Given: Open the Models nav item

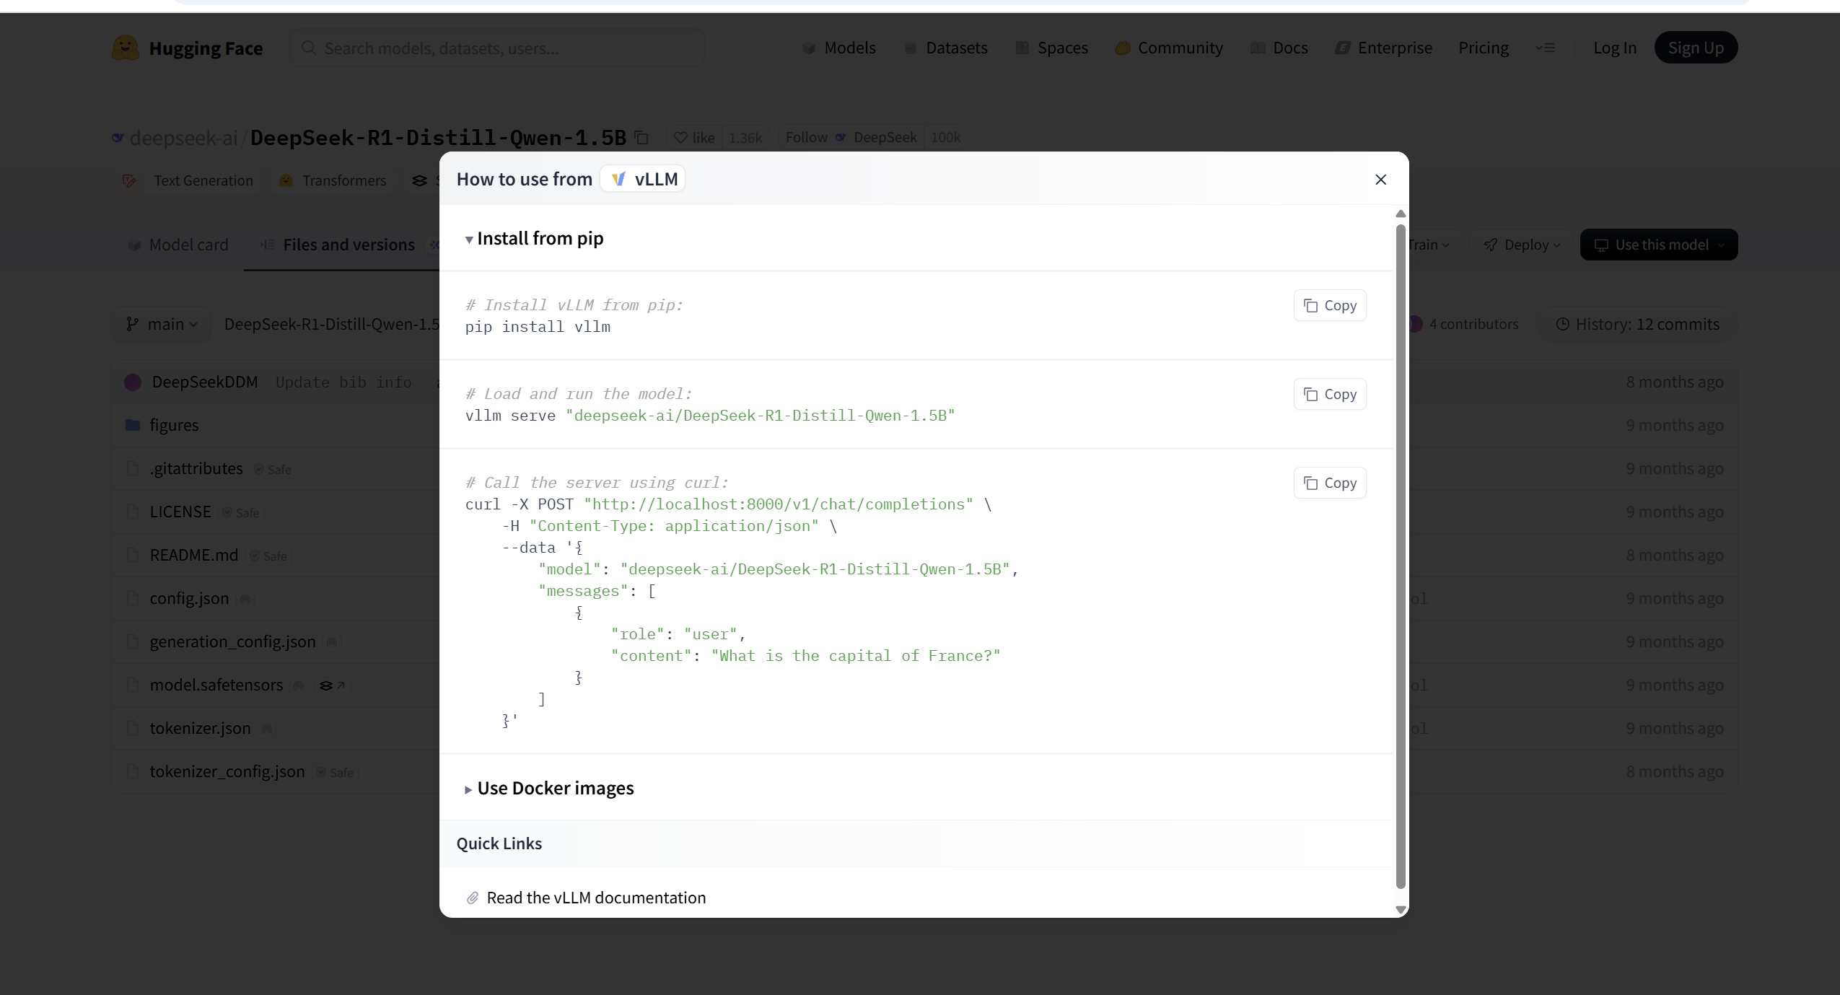Looking at the screenshot, I should (x=838, y=48).
